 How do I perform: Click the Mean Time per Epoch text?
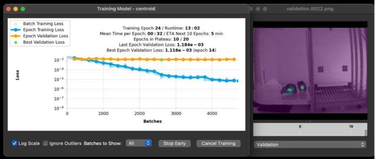pos(161,34)
